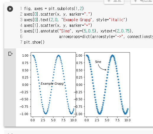Click the right plot x-axis label 10.0
This screenshot has height=134, width=153.
coord(127,120)
